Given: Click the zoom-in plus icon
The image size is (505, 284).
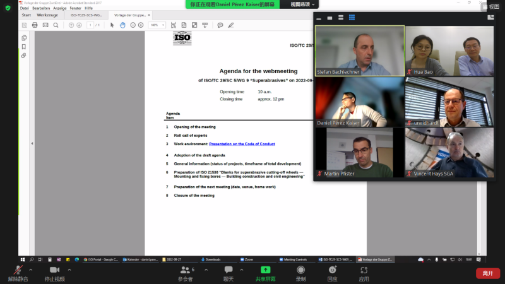Looking at the screenshot, I should click(141, 25).
